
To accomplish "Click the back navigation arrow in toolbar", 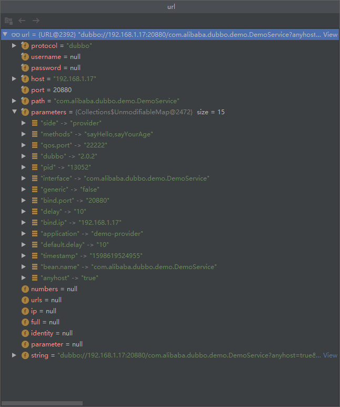I will tap(22, 21).
